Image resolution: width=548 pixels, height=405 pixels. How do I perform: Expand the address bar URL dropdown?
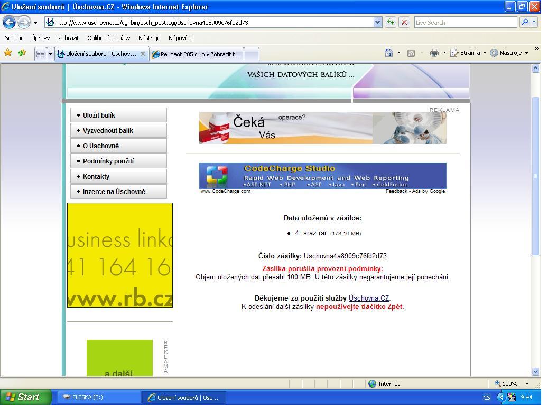377,22
